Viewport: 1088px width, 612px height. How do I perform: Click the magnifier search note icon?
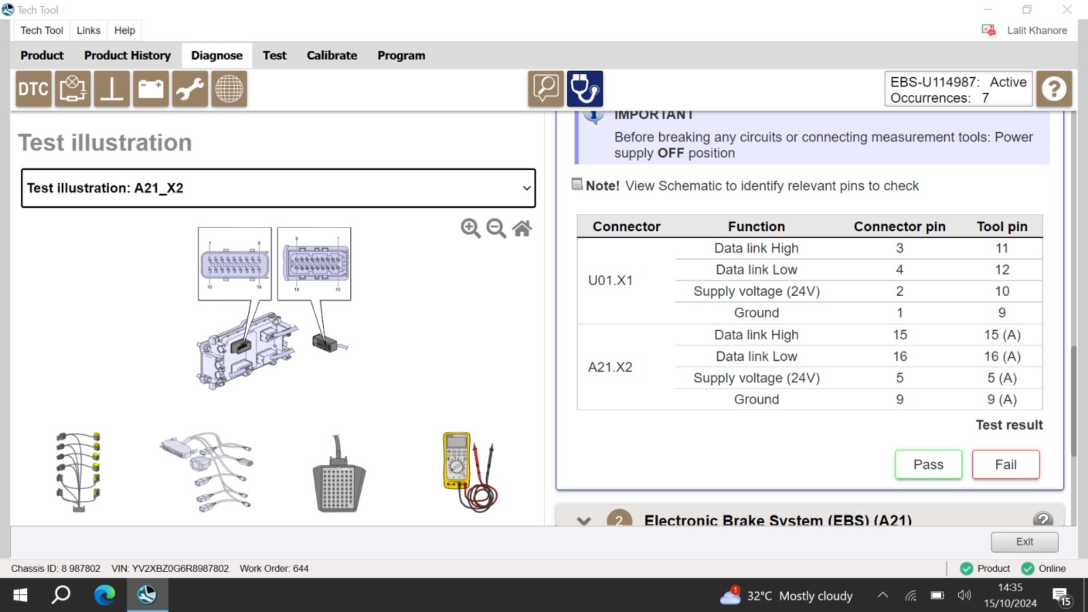tap(546, 89)
